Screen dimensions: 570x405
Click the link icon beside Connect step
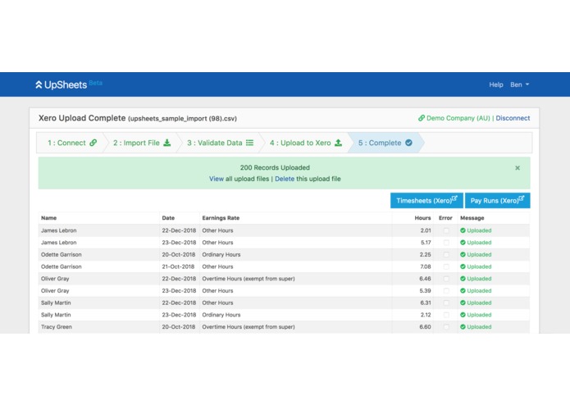pos(93,143)
